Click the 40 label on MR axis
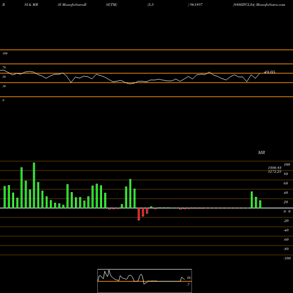 (286, 193)
